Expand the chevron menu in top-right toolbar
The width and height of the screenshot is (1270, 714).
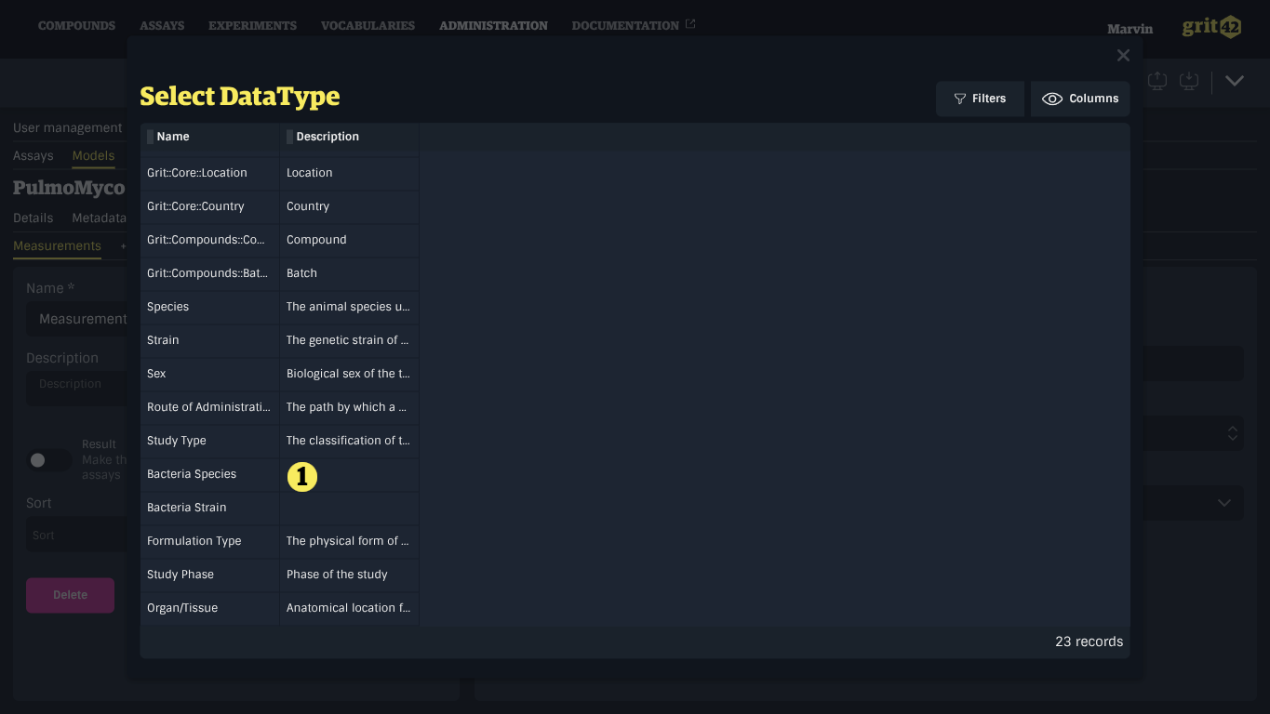pos(1235,81)
